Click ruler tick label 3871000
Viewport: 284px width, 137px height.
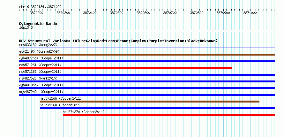250,13
